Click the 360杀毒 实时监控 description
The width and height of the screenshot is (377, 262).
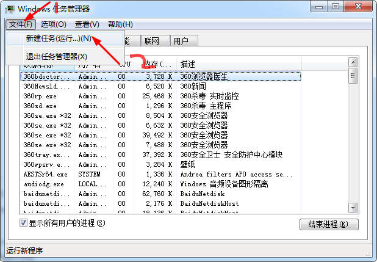(x=209, y=96)
